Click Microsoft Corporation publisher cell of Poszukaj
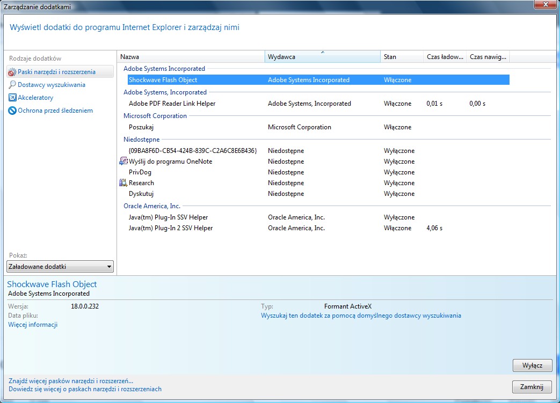The image size is (560, 403). click(x=299, y=127)
